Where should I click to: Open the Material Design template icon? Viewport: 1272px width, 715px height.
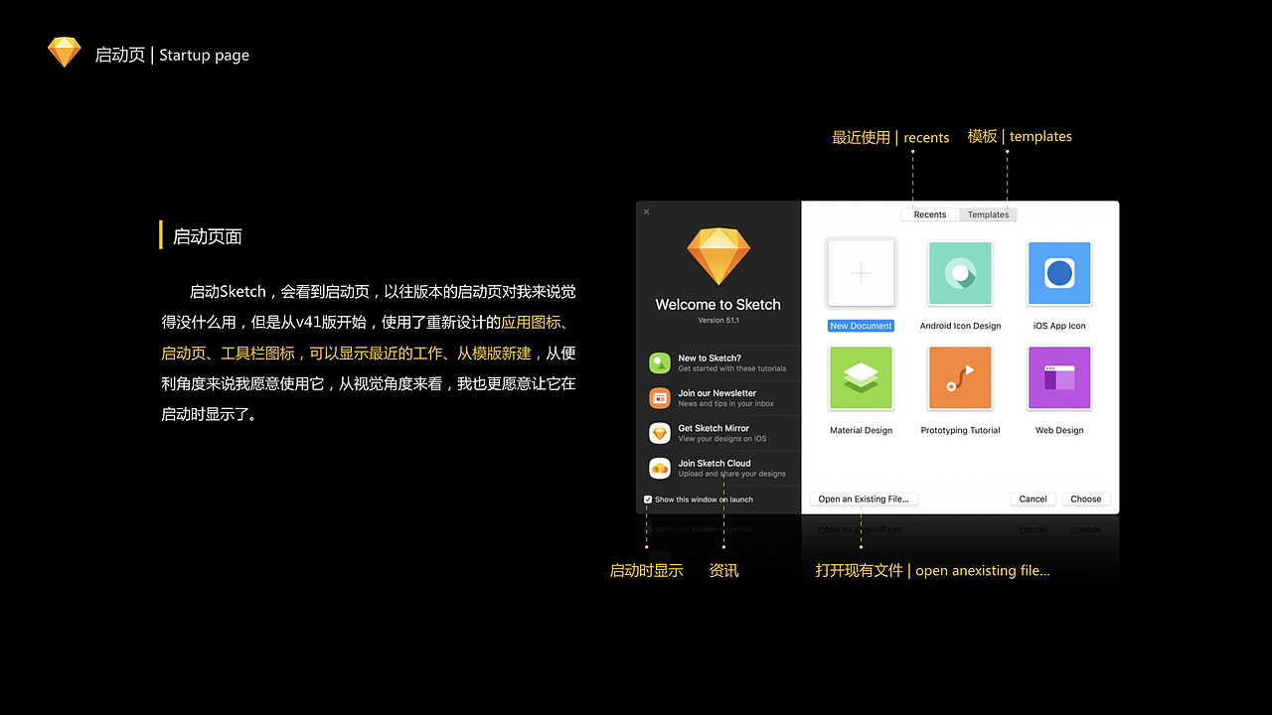[861, 377]
